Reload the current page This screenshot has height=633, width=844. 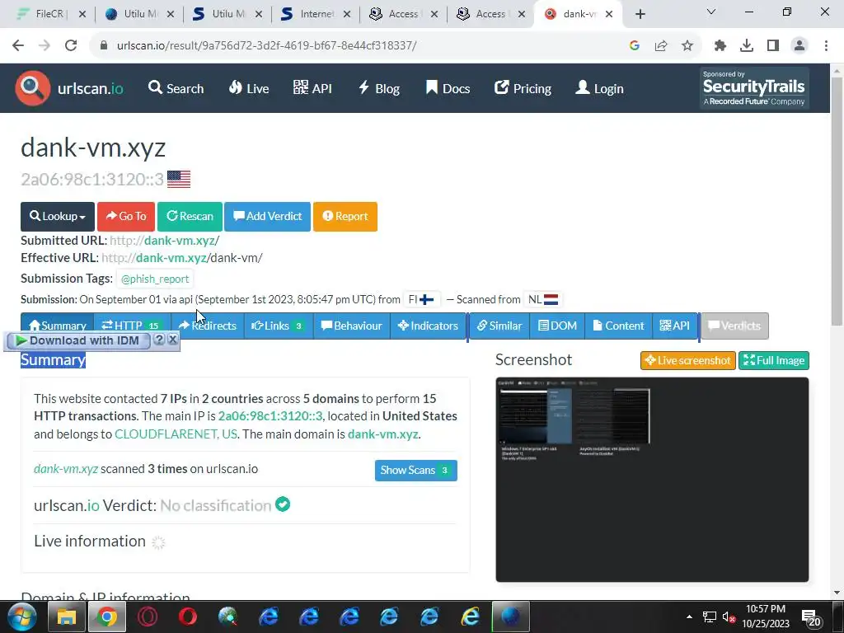click(71, 46)
